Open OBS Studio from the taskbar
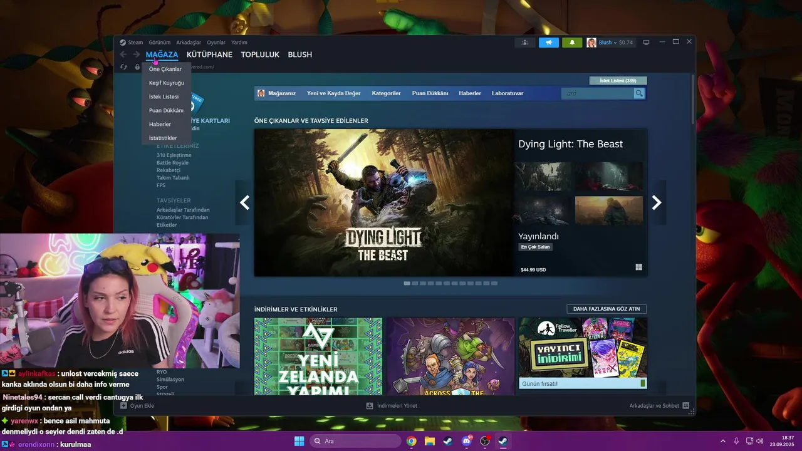802x451 pixels. point(484,441)
